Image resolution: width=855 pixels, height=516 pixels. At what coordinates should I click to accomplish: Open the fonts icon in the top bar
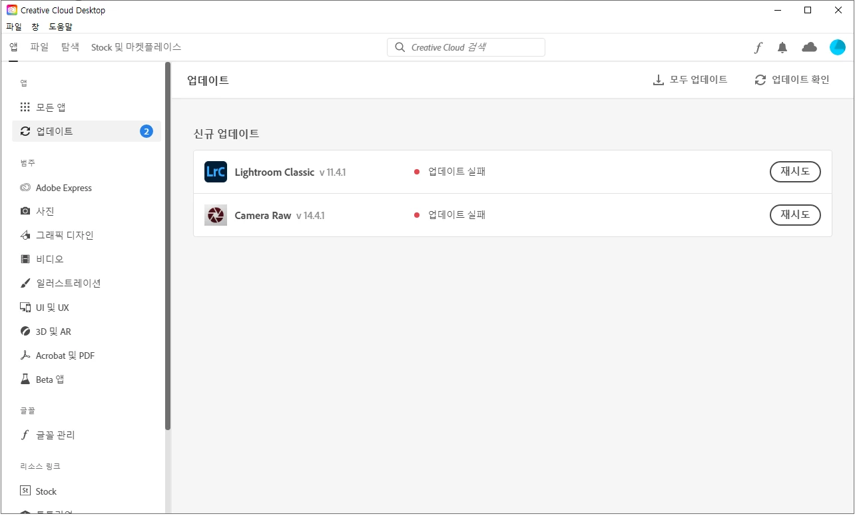click(x=758, y=47)
